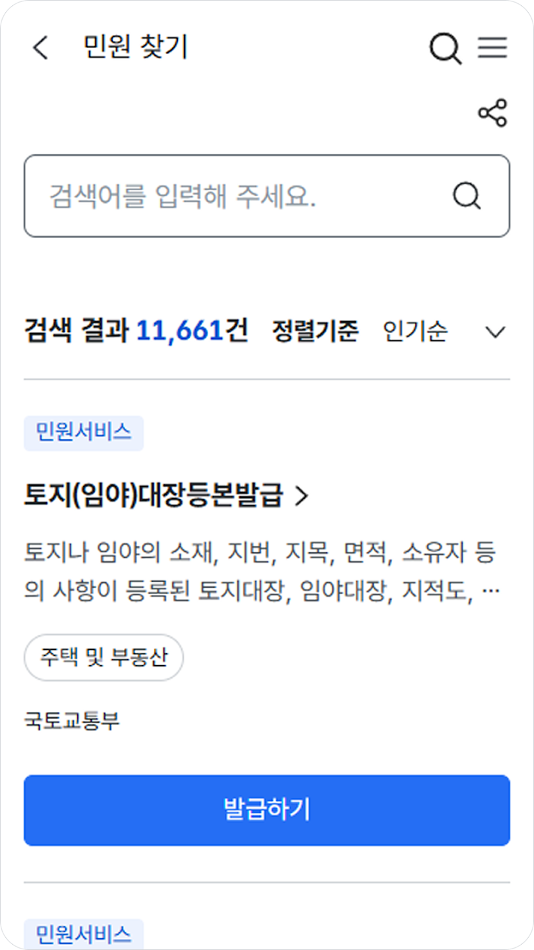
Task: Click the 국토교통부 department text
Action: tap(72, 721)
